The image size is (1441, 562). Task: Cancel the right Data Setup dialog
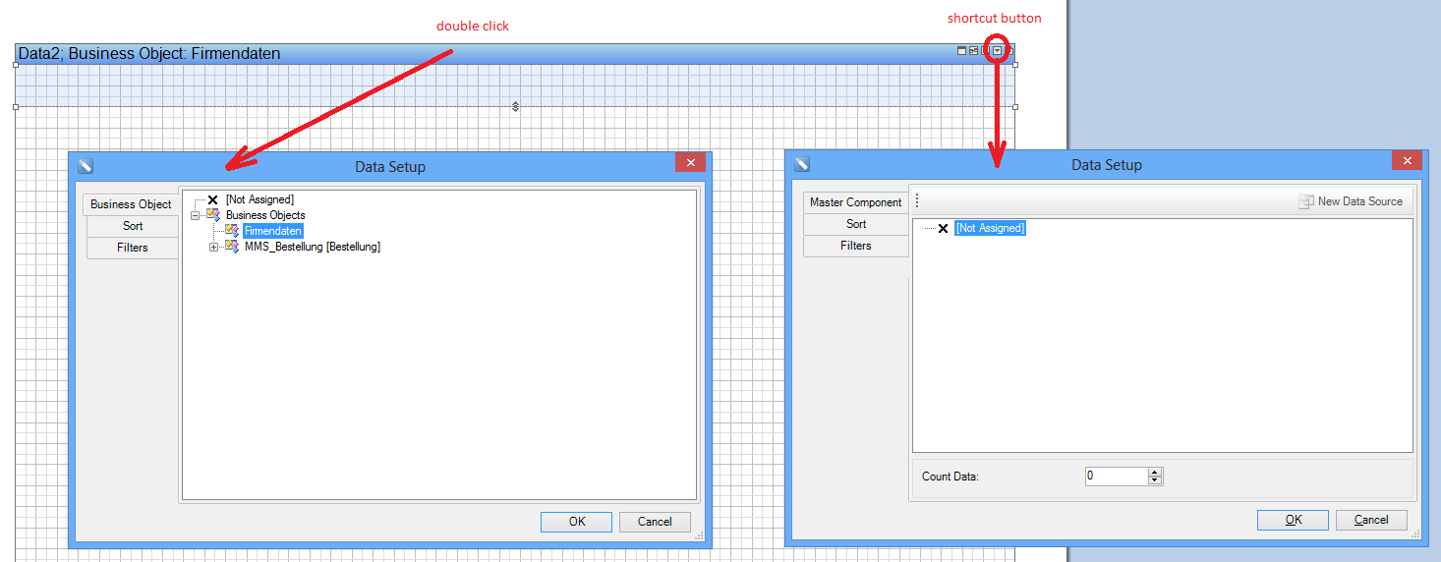point(1371,520)
